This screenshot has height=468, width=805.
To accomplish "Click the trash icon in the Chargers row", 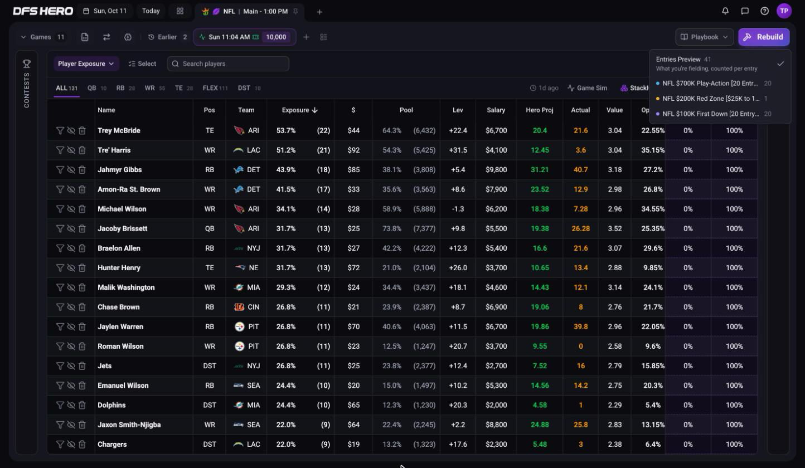I will (x=82, y=445).
